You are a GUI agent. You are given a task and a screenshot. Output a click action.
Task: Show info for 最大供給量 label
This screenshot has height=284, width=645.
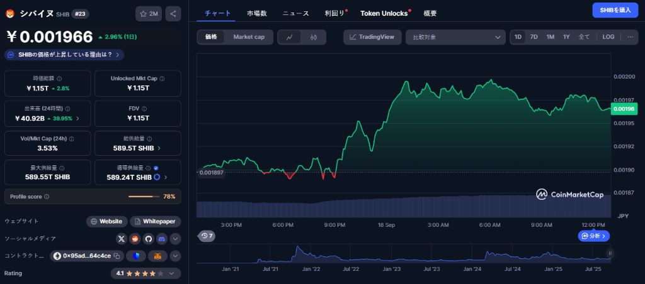pyautogui.click(x=62, y=168)
